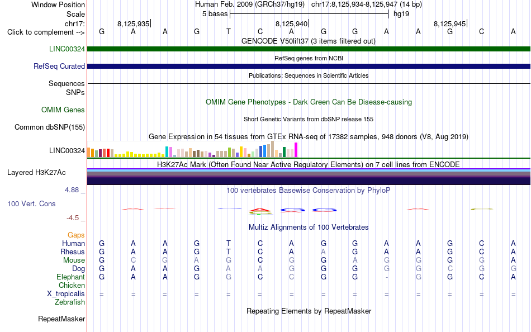Click the Common dbSNP(155) track label

point(49,127)
